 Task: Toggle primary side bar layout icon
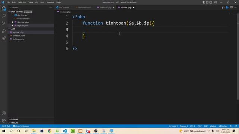(x=204, y=2)
